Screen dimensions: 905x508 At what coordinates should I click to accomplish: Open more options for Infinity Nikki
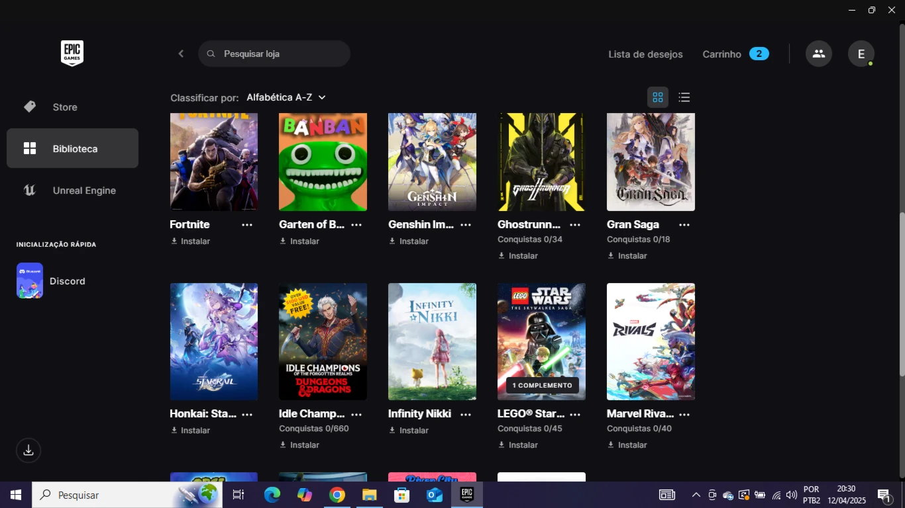pos(466,414)
